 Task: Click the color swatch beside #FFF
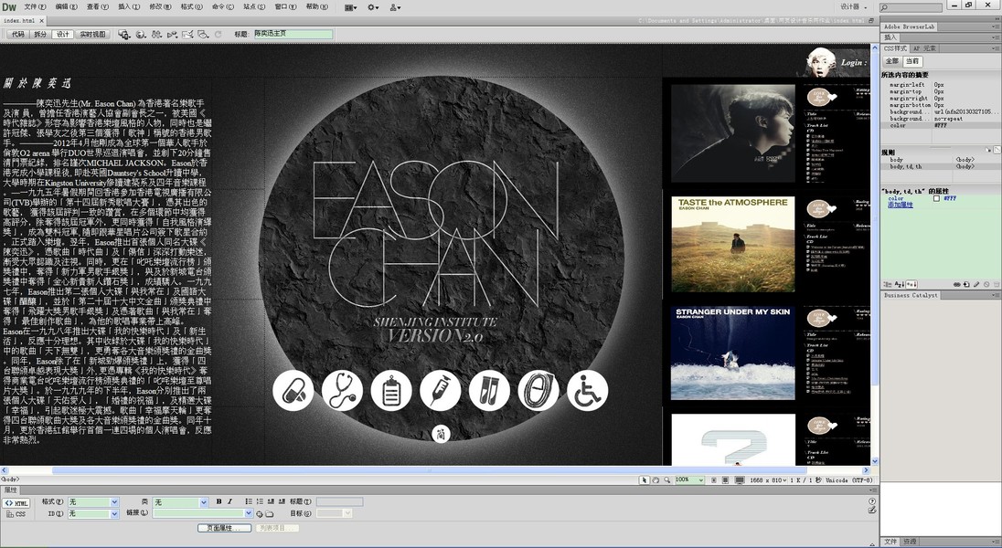pyautogui.click(x=936, y=198)
